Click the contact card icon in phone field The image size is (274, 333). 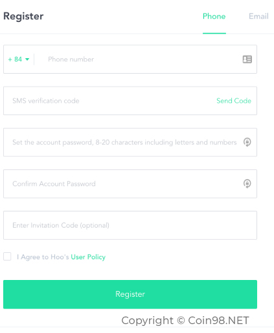point(247,59)
